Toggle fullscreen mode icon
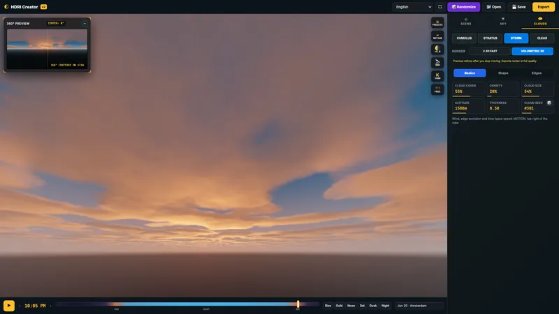The height and width of the screenshot is (314, 559). tap(440, 7)
